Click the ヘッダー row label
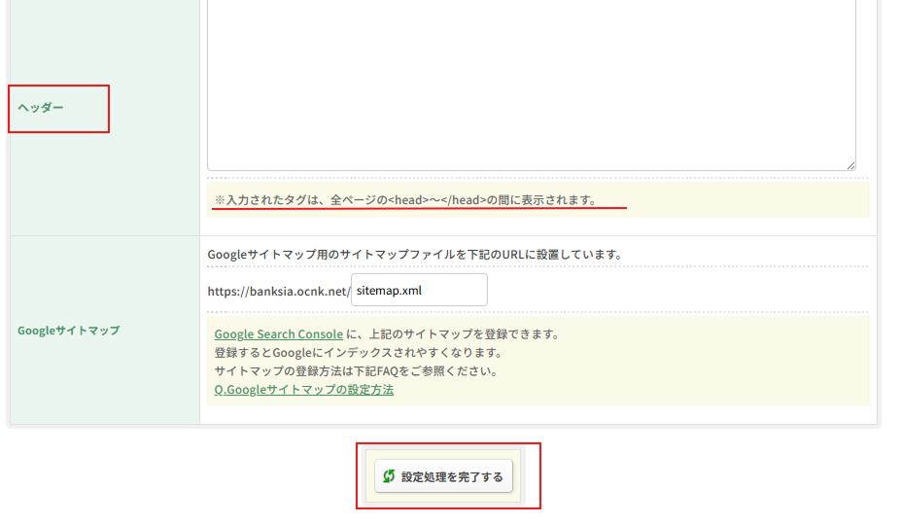The height and width of the screenshot is (524, 901). tap(41, 107)
